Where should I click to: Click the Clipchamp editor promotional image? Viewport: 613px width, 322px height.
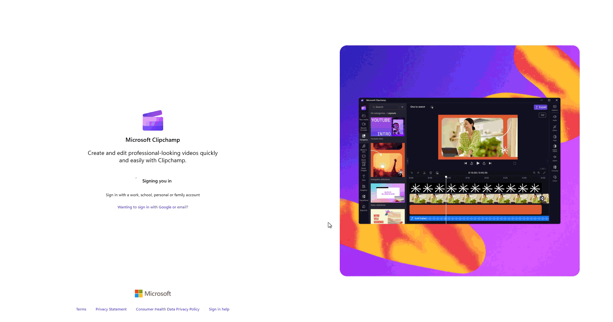pyautogui.click(x=459, y=161)
